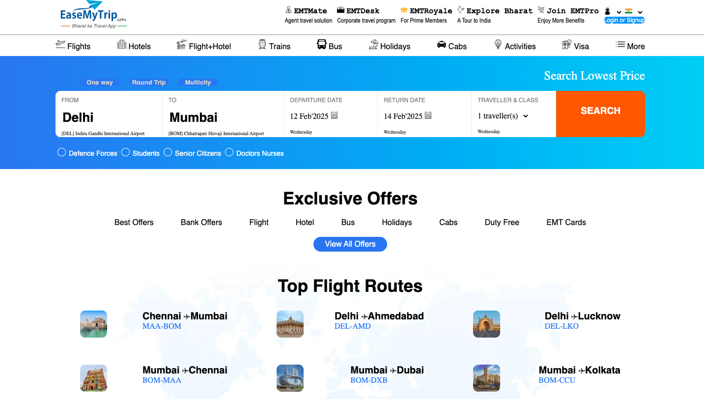Select the Doctors Nurses radio button
This screenshot has width=704, height=399.
tap(229, 152)
